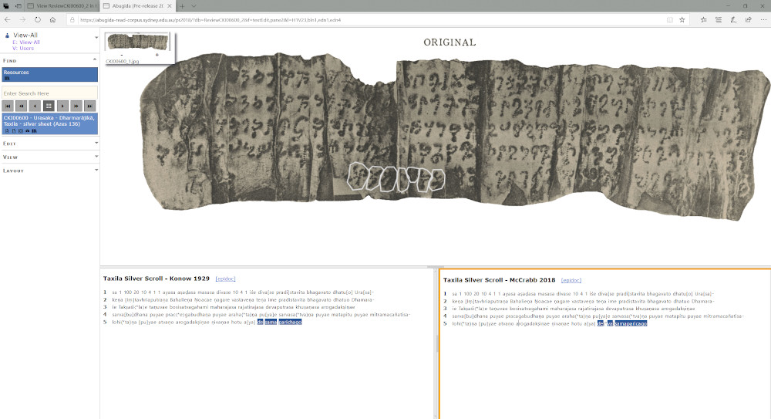This screenshot has width=771, height=419.
Task: Click the CKI00600_1.jpg thumbnail image
Action: coord(140,42)
